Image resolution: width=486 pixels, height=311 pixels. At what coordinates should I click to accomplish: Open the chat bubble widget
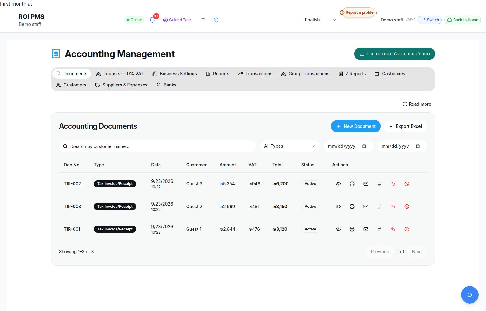click(x=470, y=295)
